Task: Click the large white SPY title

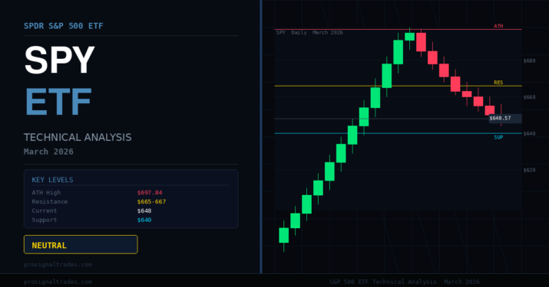Action: (x=60, y=60)
